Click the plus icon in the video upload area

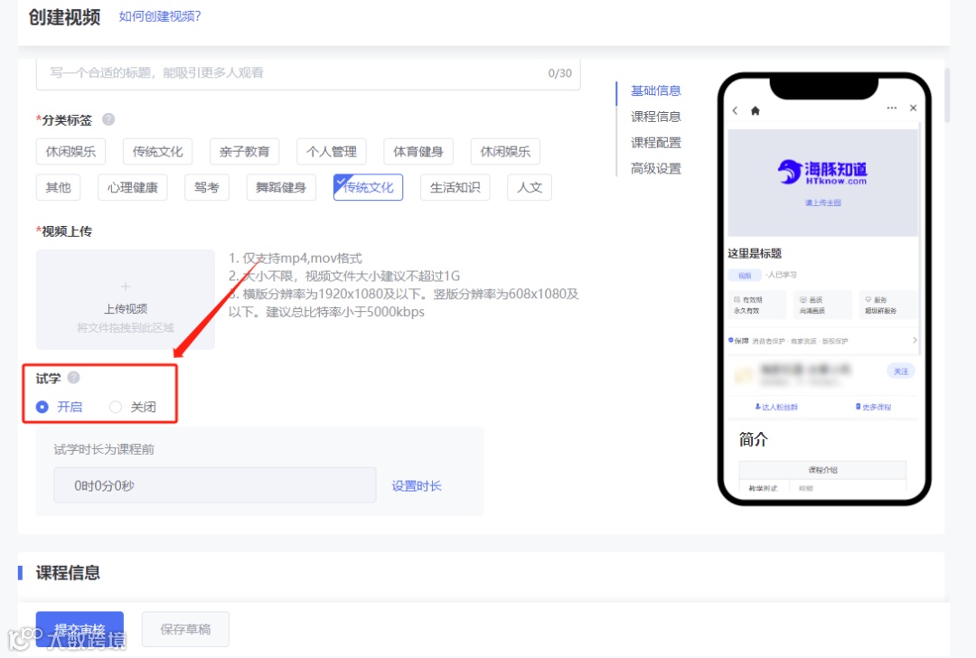coord(125,287)
